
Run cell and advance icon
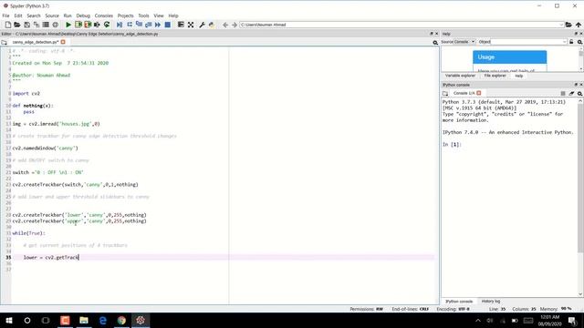tap(88, 25)
